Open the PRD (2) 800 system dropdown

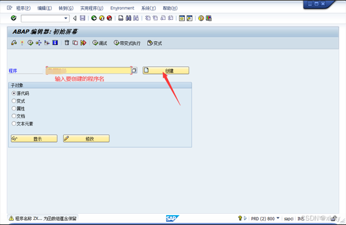[278, 218]
